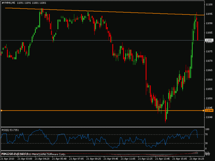Image resolution: width=215 pixels, height=161 pixels.
Task: Click the 11070 price axis label
Action: coord(209,61)
